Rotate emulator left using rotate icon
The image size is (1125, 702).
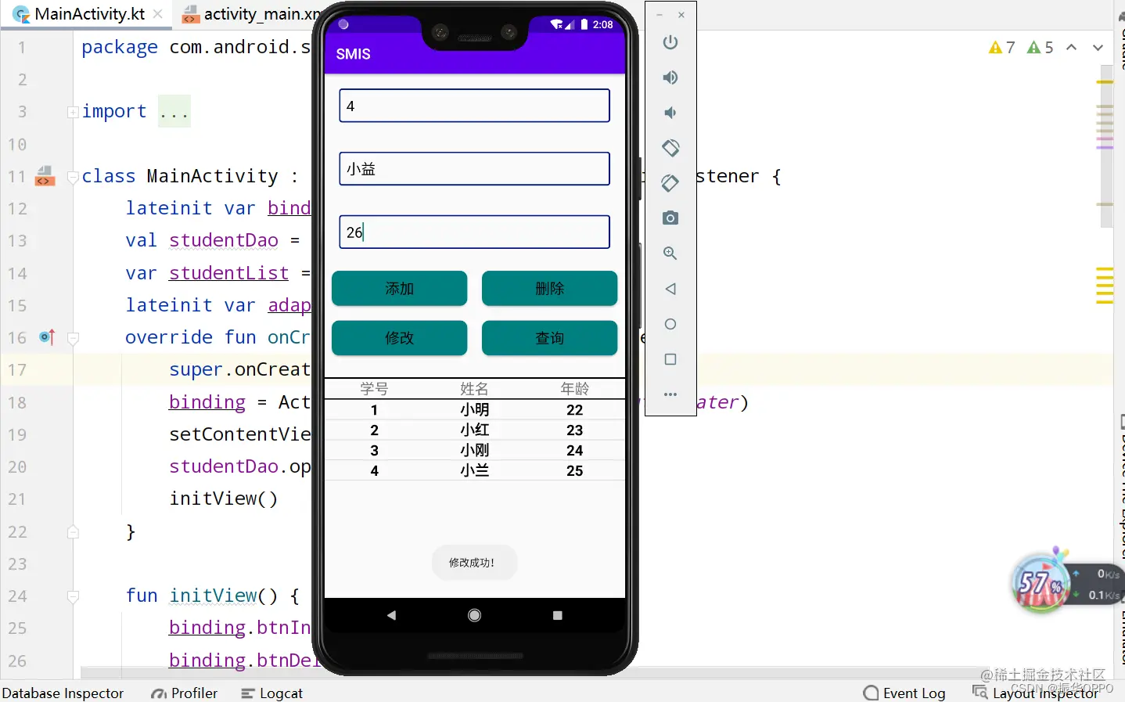[x=670, y=148]
